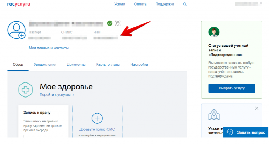Click the Мое здоровье medical cross icon

[x=26, y=90]
